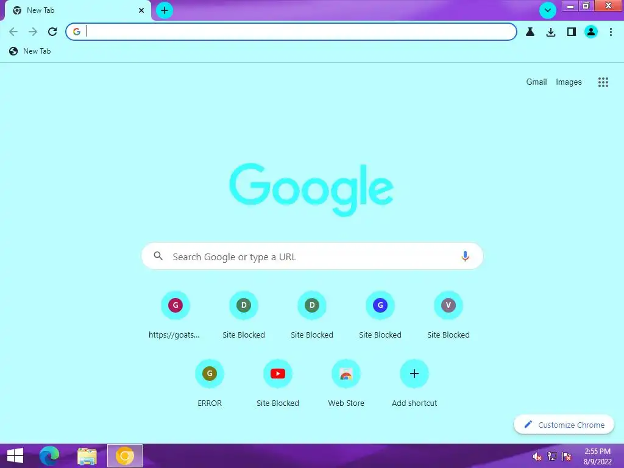Open the Windows Start menu
624x468 pixels.
click(15, 456)
